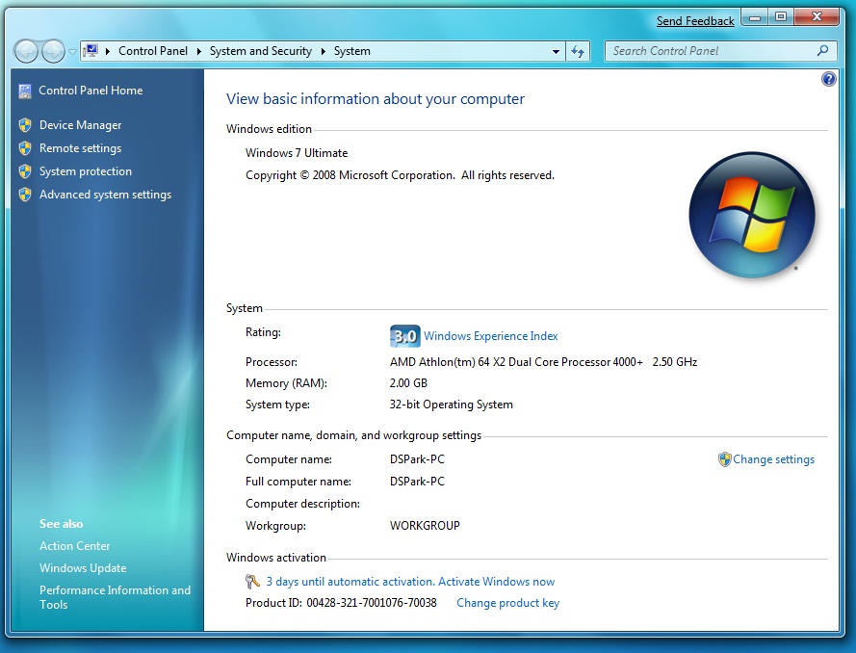Click the Full computer name value DSPark-PC
The height and width of the screenshot is (653, 856).
click(417, 481)
